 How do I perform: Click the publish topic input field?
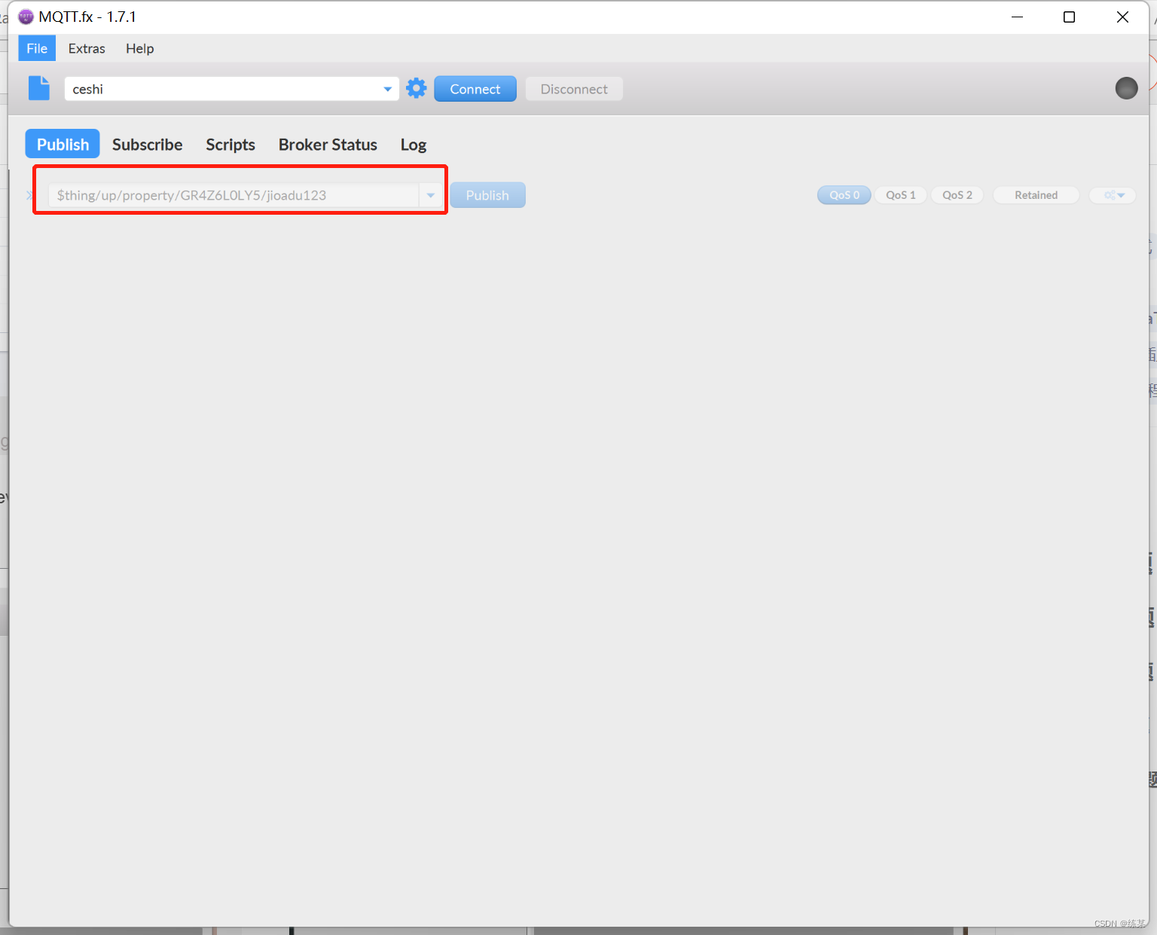pos(234,195)
